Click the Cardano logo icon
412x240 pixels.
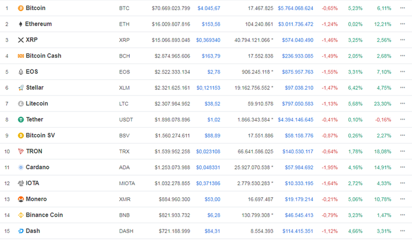[x=21, y=167]
